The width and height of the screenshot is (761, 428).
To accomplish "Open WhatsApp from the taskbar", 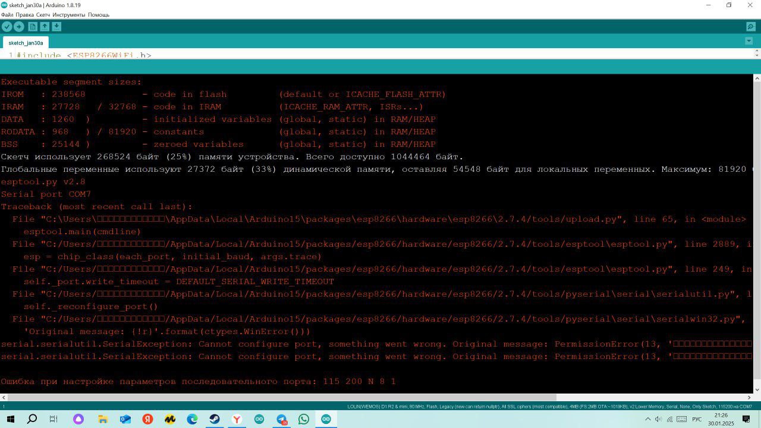I will 304,419.
